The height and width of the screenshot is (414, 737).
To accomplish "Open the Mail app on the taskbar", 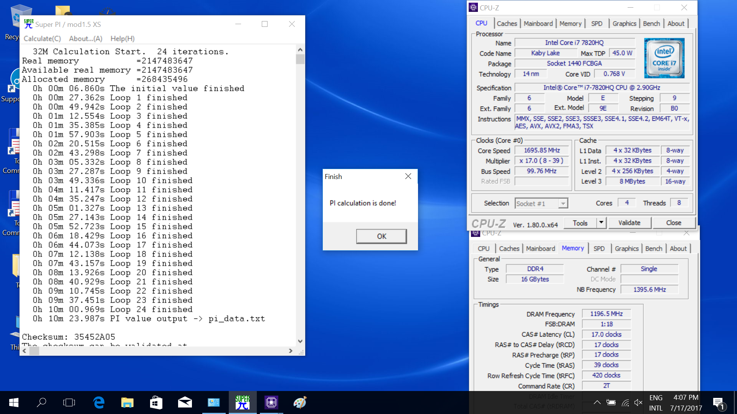I will click(185, 402).
